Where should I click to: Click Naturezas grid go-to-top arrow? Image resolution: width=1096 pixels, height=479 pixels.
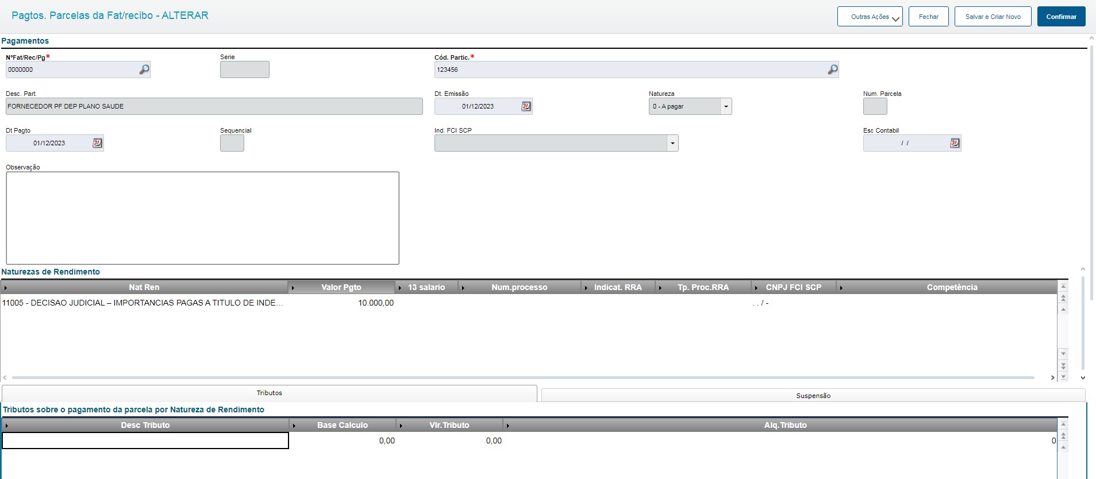coord(1063,286)
